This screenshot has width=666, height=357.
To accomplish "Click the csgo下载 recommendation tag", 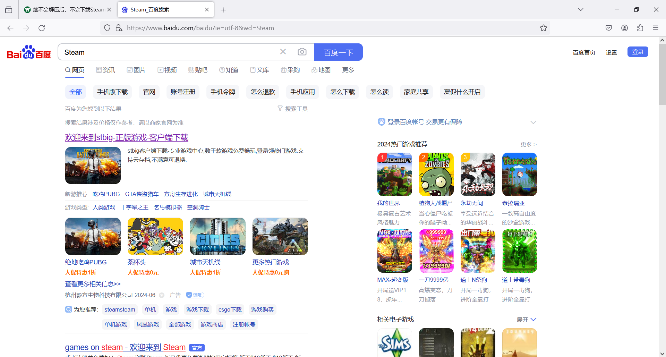I will (230, 309).
